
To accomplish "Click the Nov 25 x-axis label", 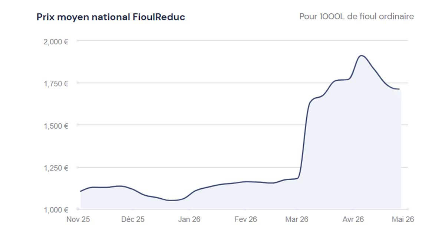I will coord(78,219).
